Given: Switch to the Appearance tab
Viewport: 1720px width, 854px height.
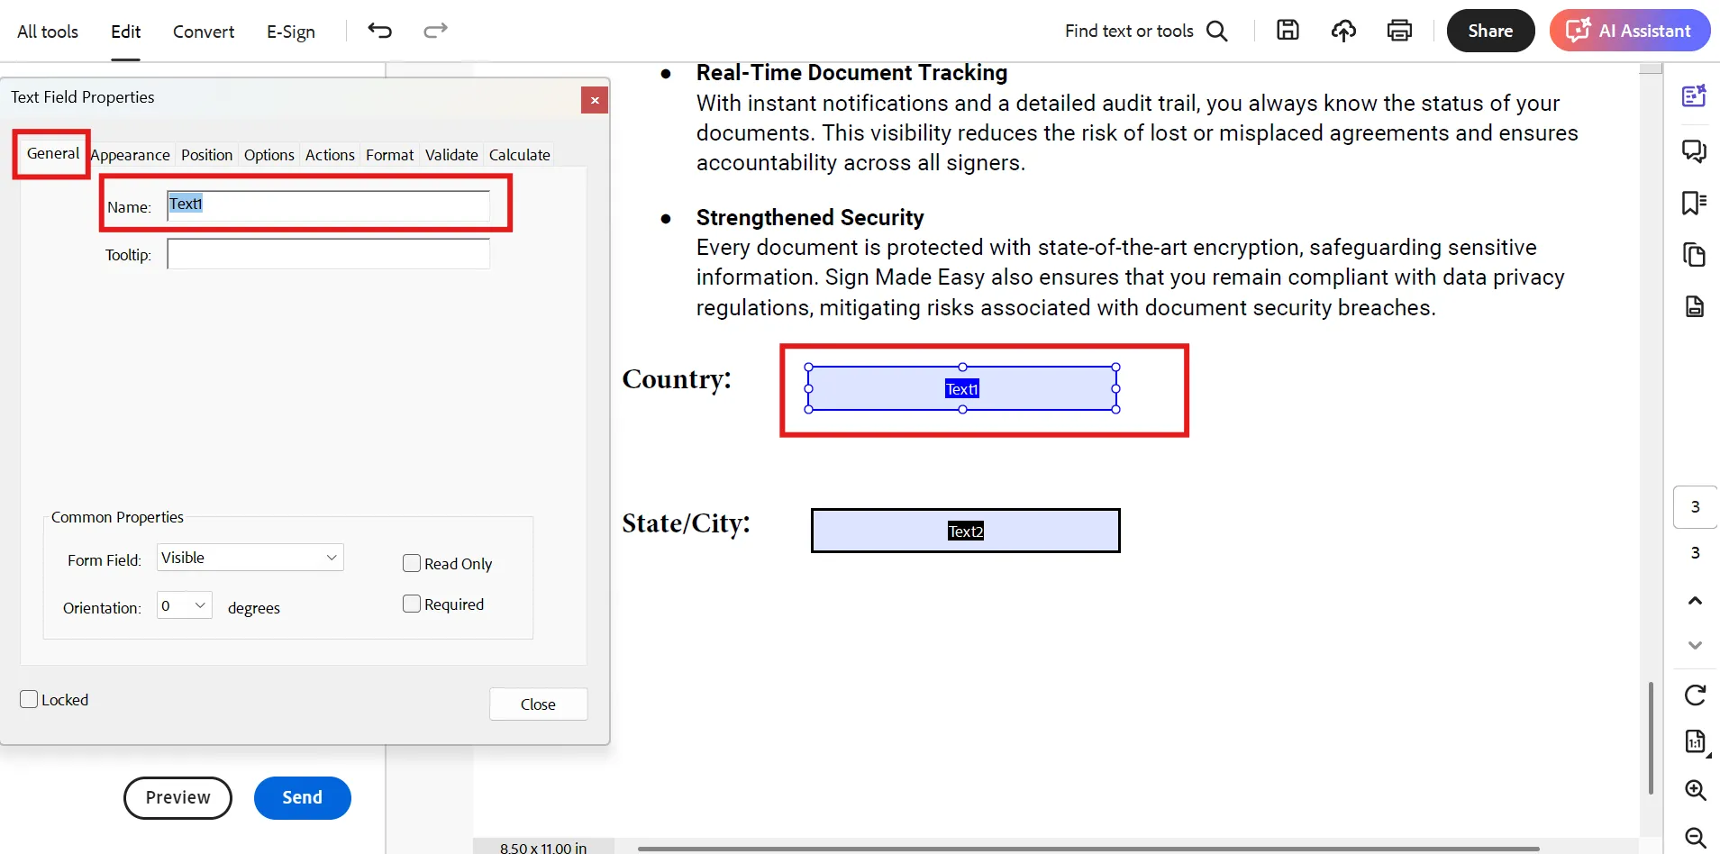Looking at the screenshot, I should (131, 155).
